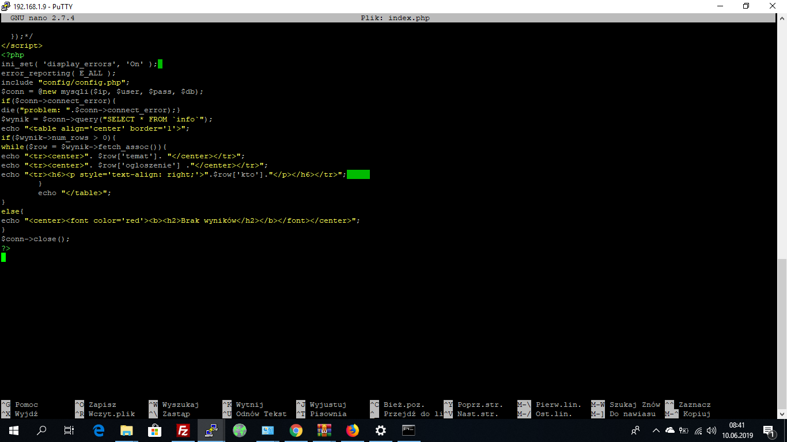The width and height of the screenshot is (787, 442).
Task: Expand hidden system tray icons
Action: tap(656, 430)
